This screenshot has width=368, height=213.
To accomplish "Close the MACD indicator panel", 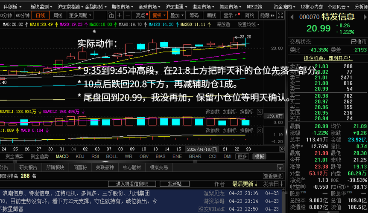I will 260,130.
